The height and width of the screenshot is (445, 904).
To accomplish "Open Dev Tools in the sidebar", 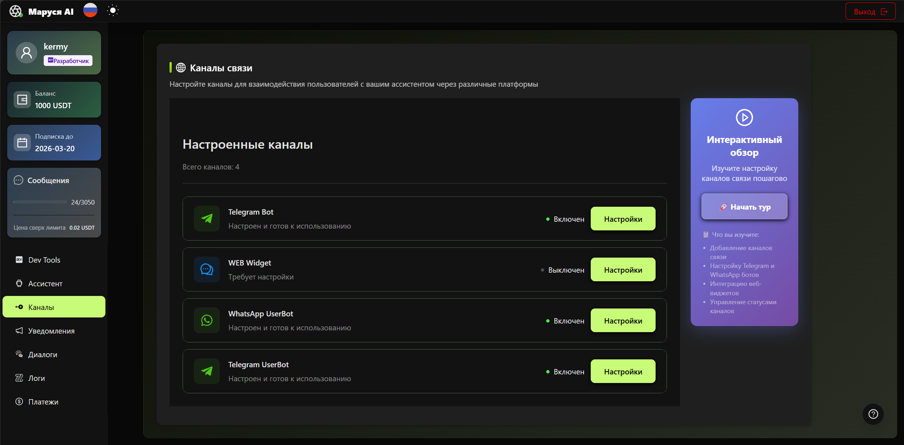I will tap(44, 260).
